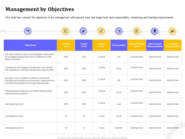This screenshot has height=139, width=185.
Task: Click Bill's Tracking 'Add text here' cell
Action: (173, 80)
